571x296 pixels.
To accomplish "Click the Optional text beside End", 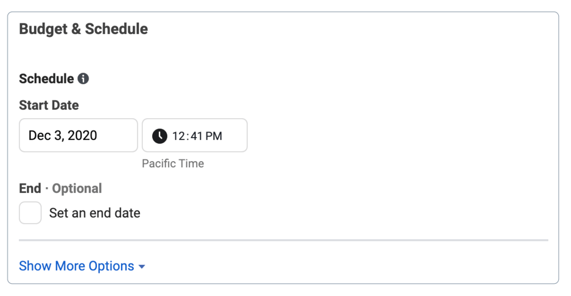I will pyautogui.click(x=77, y=188).
